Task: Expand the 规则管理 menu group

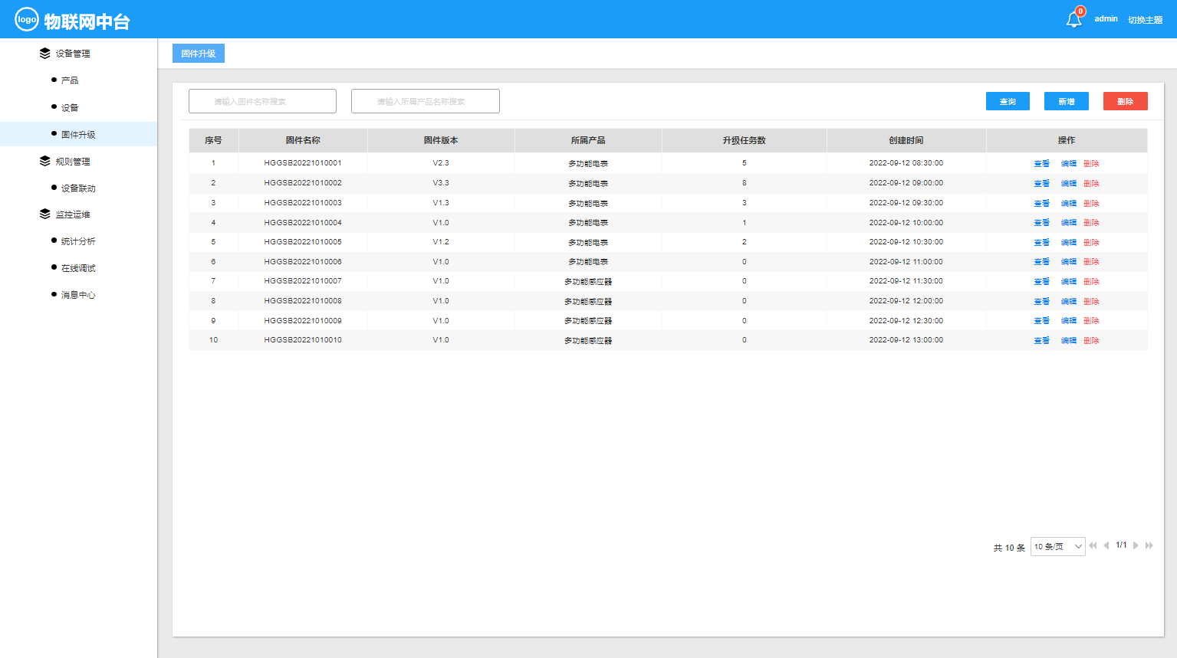Action: [x=72, y=162]
